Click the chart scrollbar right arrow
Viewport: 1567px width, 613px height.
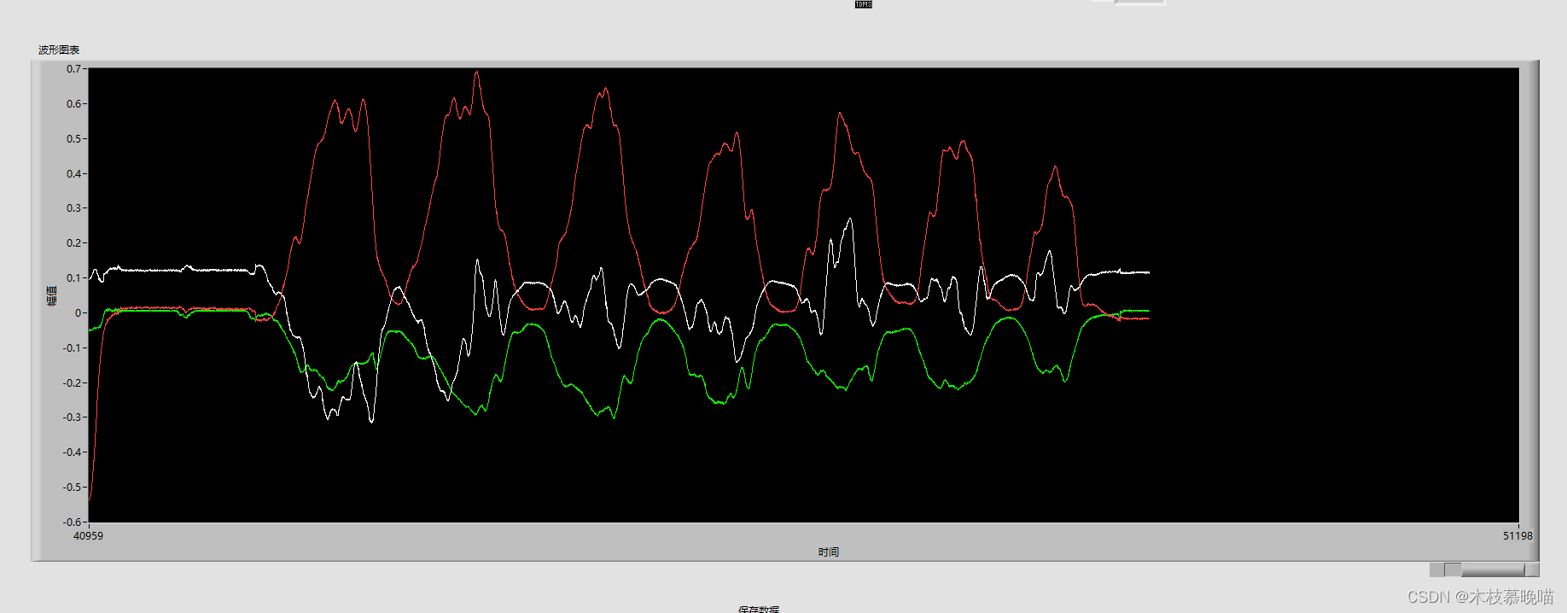click(x=1532, y=569)
